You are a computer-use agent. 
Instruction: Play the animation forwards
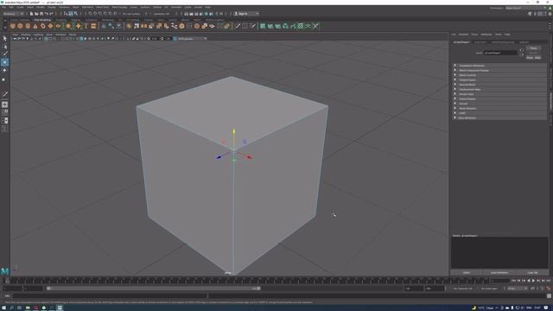pyautogui.click(x=533, y=281)
